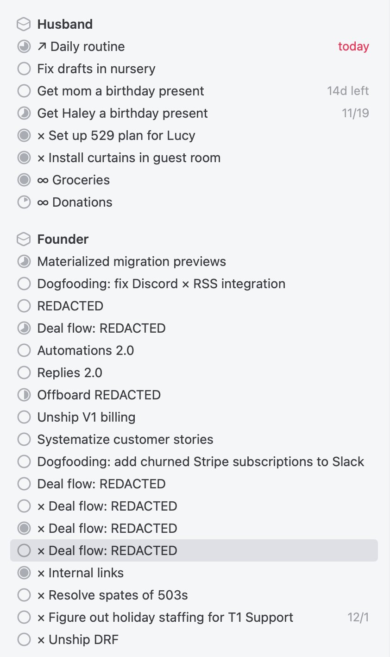The width and height of the screenshot is (390, 657).
Task: Collapse the Husband section header
Action: pyautogui.click(x=65, y=24)
